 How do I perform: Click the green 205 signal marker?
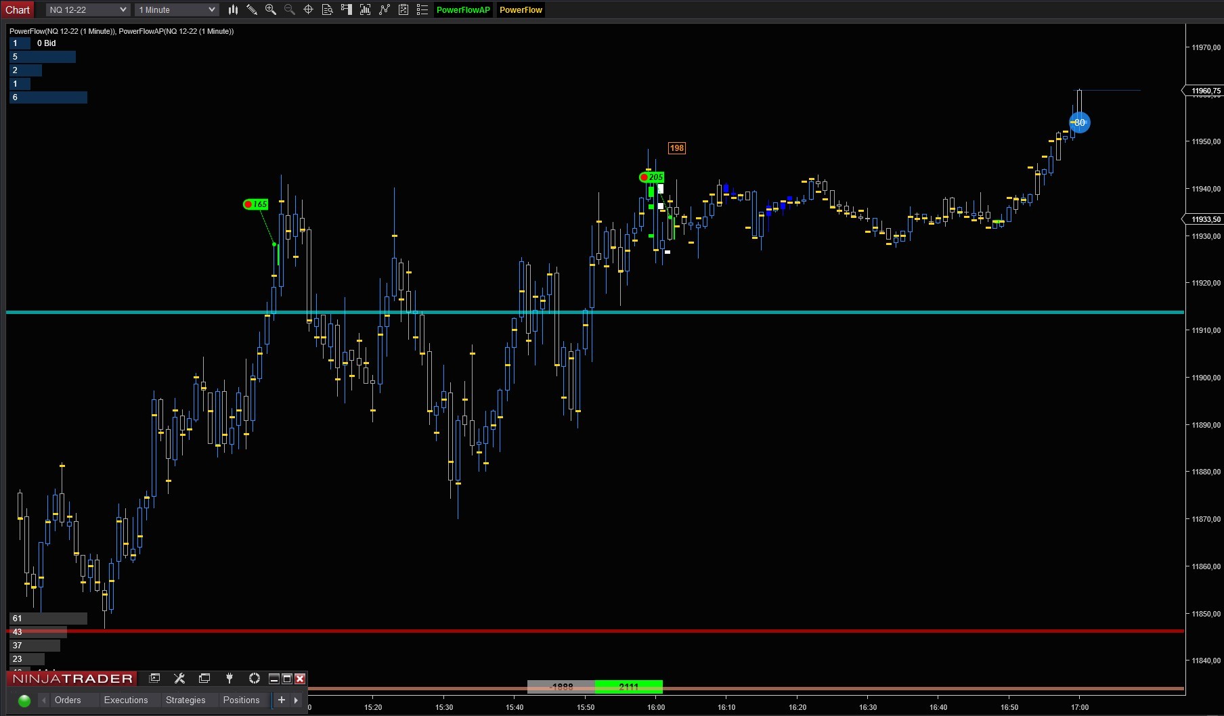[652, 177]
